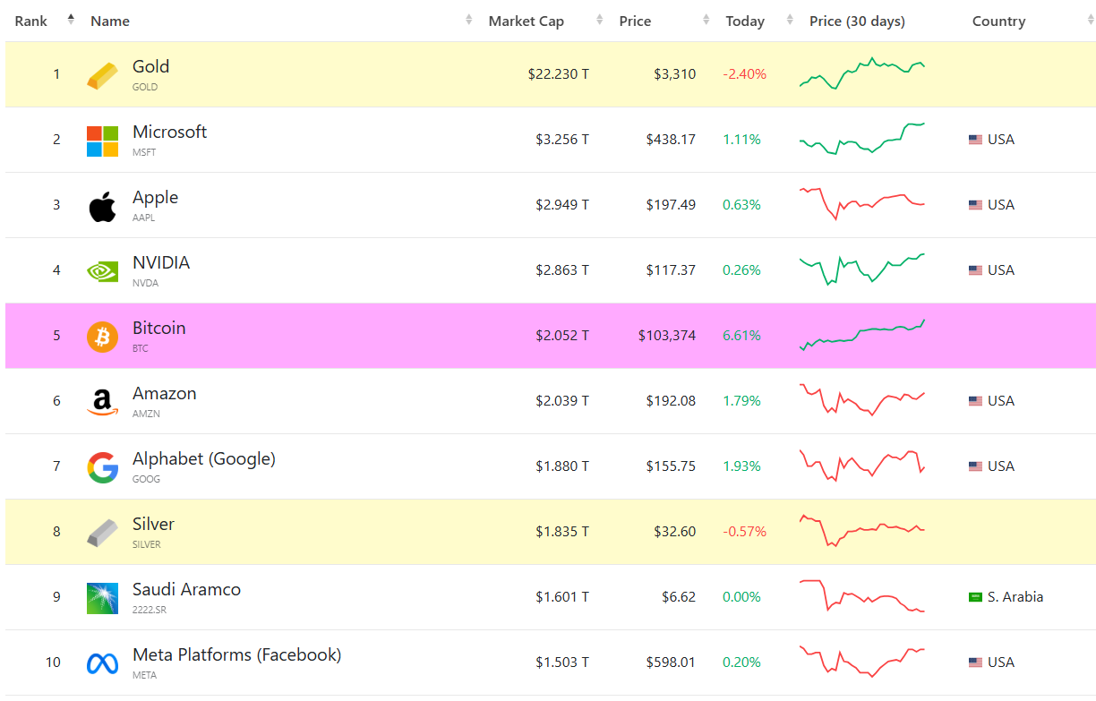
Task: Sort table by Market Cap arrows
Action: pyautogui.click(x=598, y=20)
